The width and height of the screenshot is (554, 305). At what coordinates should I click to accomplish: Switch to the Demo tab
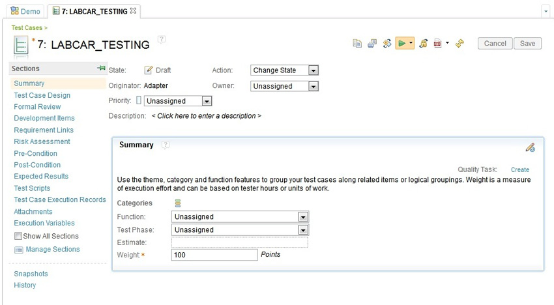[25, 11]
